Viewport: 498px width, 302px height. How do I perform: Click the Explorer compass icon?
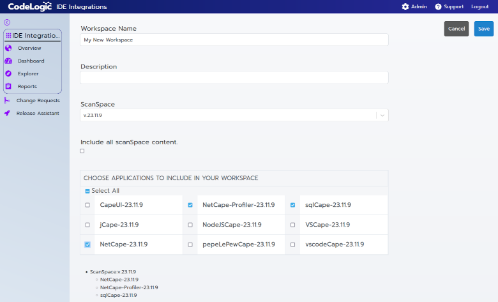8,73
